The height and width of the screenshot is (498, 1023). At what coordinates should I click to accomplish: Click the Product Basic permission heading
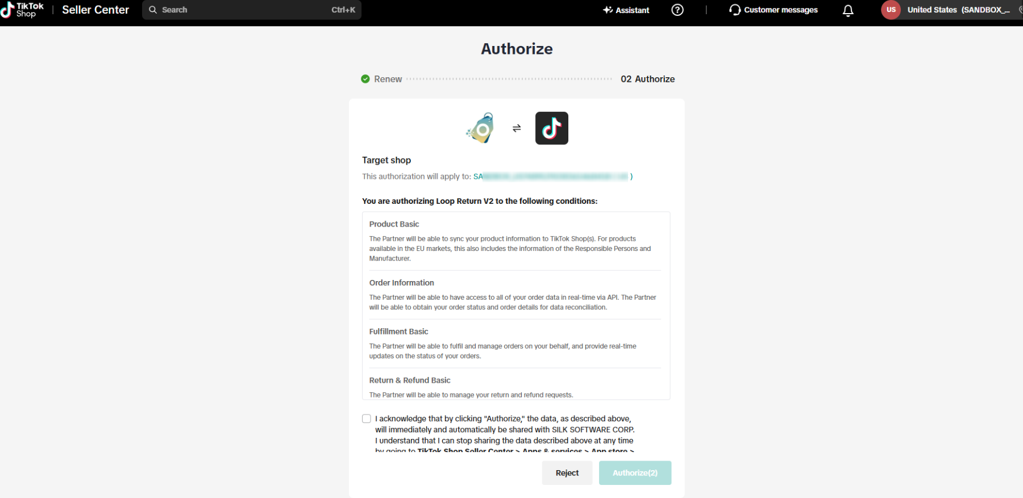(x=394, y=224)
